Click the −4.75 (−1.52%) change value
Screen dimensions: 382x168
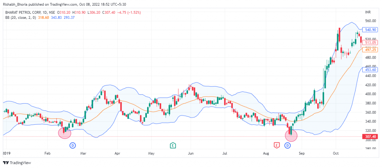tap(129, 12)
